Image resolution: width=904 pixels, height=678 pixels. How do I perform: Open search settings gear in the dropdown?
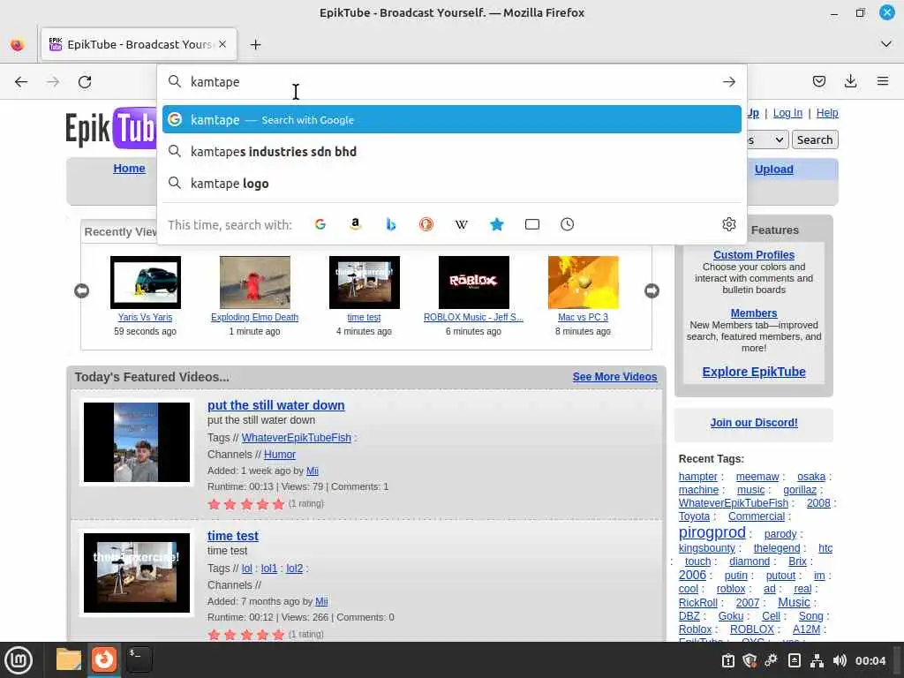[728, 224]
